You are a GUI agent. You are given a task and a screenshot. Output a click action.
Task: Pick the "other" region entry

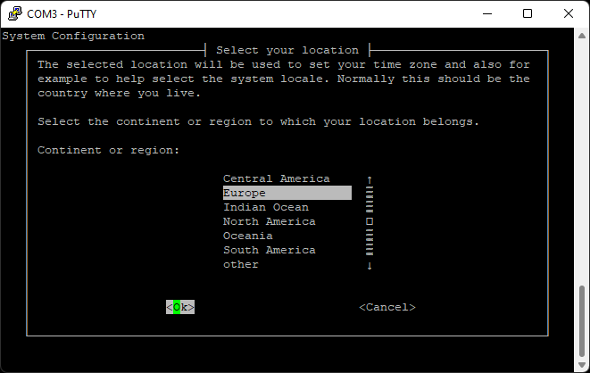point(240,264)
